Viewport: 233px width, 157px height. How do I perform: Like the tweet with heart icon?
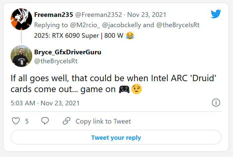click(16, 121)
